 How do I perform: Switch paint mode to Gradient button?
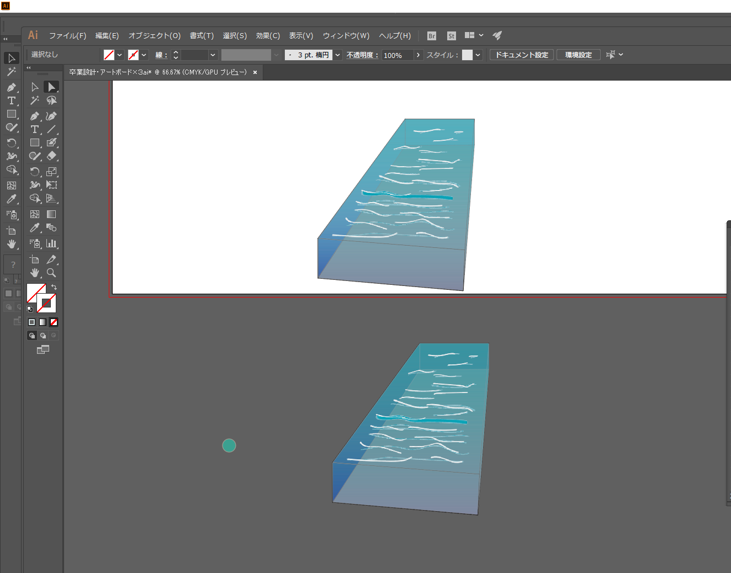point(43,322)
